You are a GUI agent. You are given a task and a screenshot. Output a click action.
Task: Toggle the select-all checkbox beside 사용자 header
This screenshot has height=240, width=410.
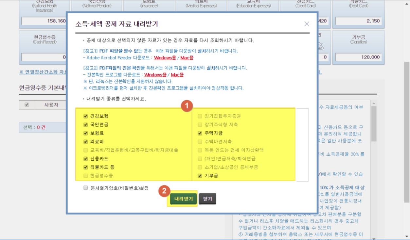[27, 105]
